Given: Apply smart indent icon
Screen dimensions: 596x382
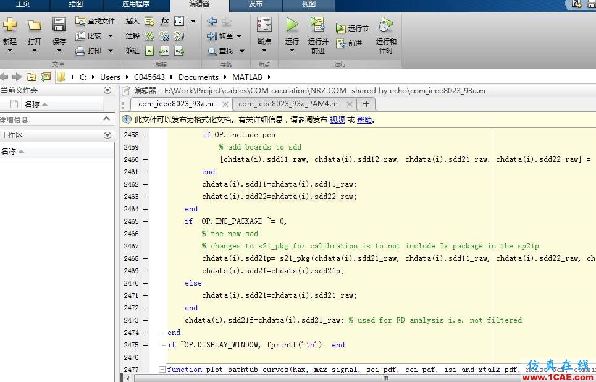Looking at the screenshot, I should 149,51.
